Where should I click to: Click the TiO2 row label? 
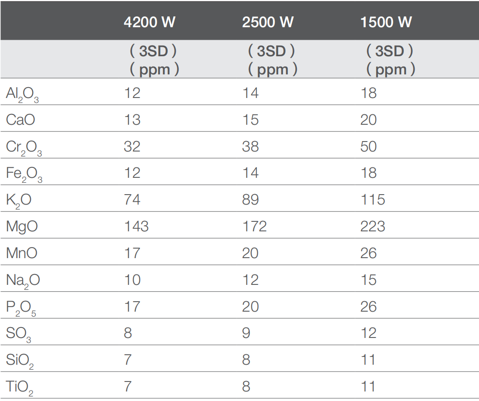[x=19, y=387]
